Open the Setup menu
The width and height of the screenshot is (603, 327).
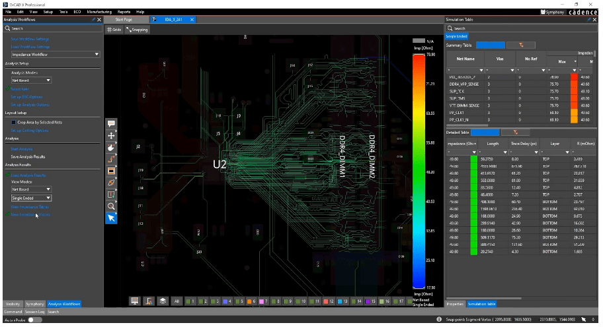coord(48,12)
